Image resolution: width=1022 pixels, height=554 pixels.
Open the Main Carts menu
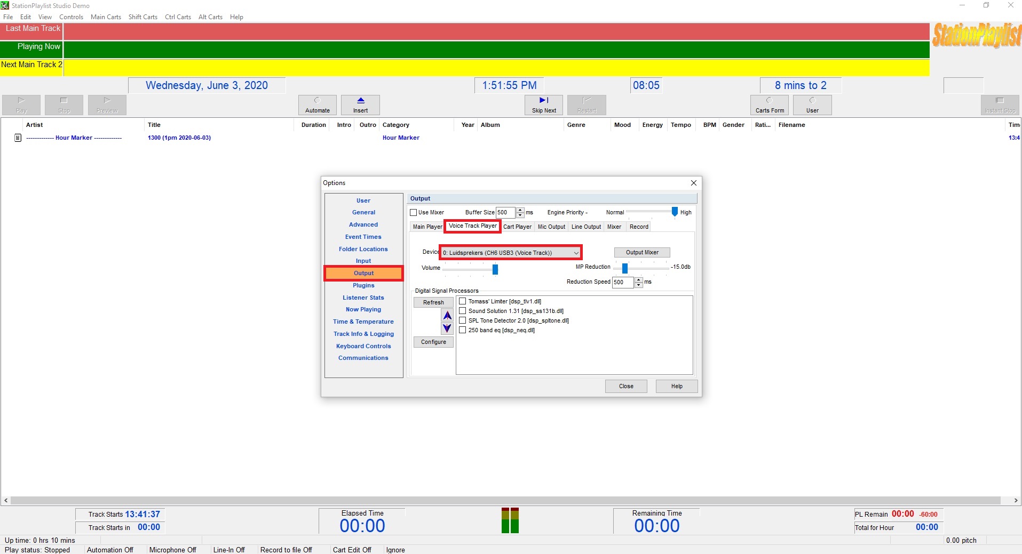tap(106, 17)
